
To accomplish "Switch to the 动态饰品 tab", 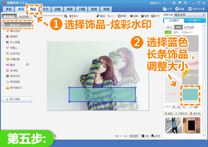I will pyautogui.click(x=24, y=17).
